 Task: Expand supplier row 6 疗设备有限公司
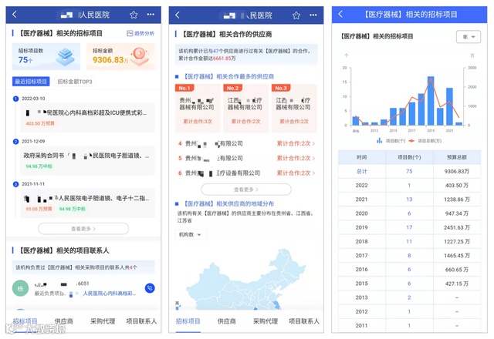coord(246,173)
